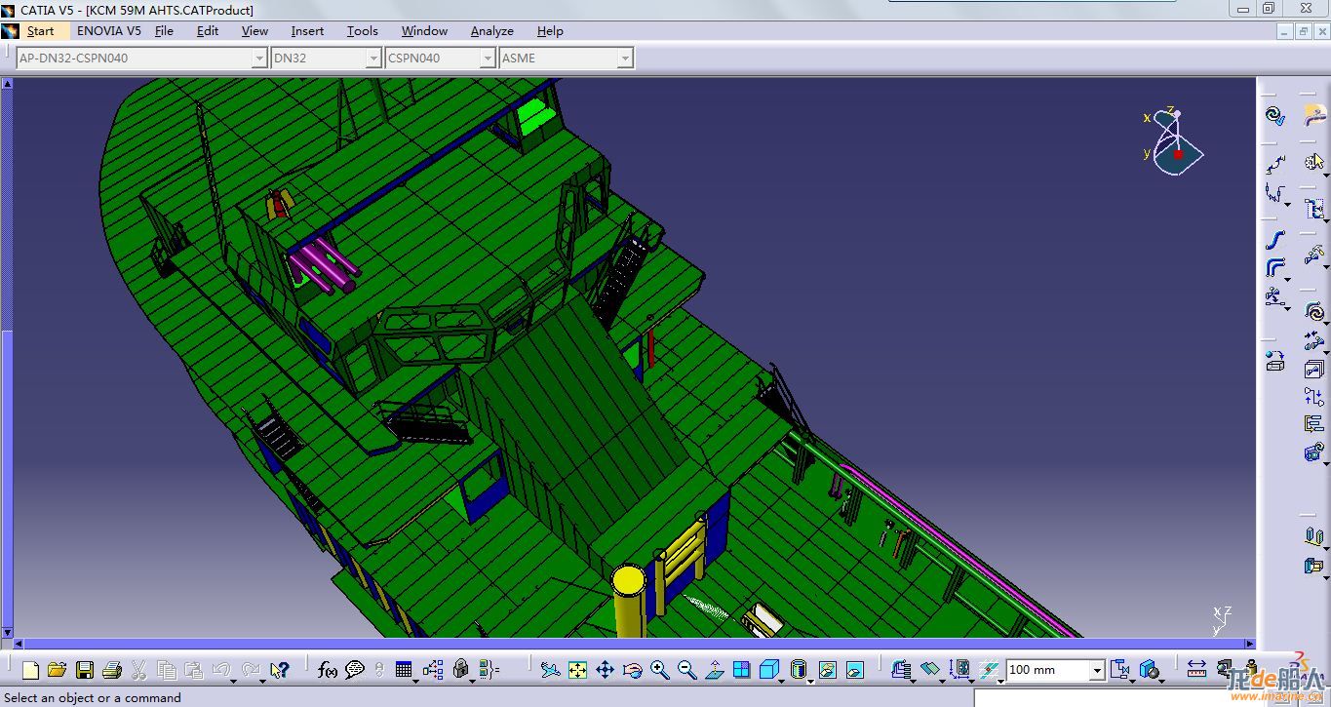Click the Swap Visible Space icon

pos(855,670)
